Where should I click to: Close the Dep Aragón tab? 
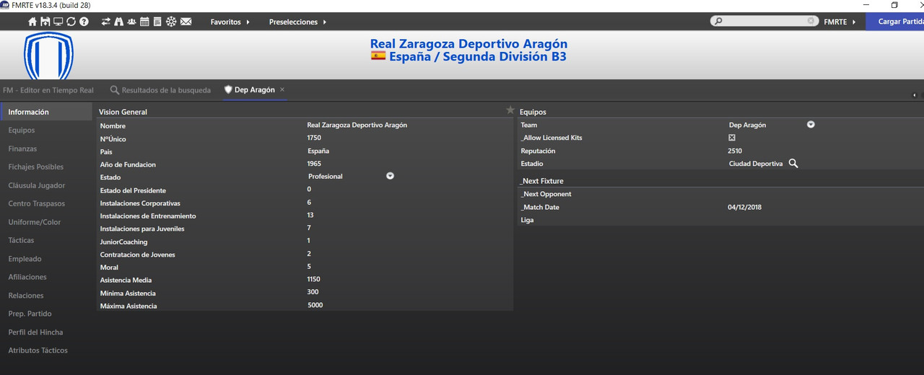tap(282, 90)
